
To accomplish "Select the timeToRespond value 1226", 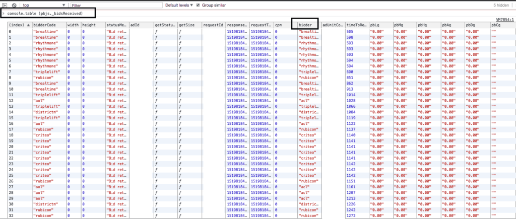I will (351, 204).
